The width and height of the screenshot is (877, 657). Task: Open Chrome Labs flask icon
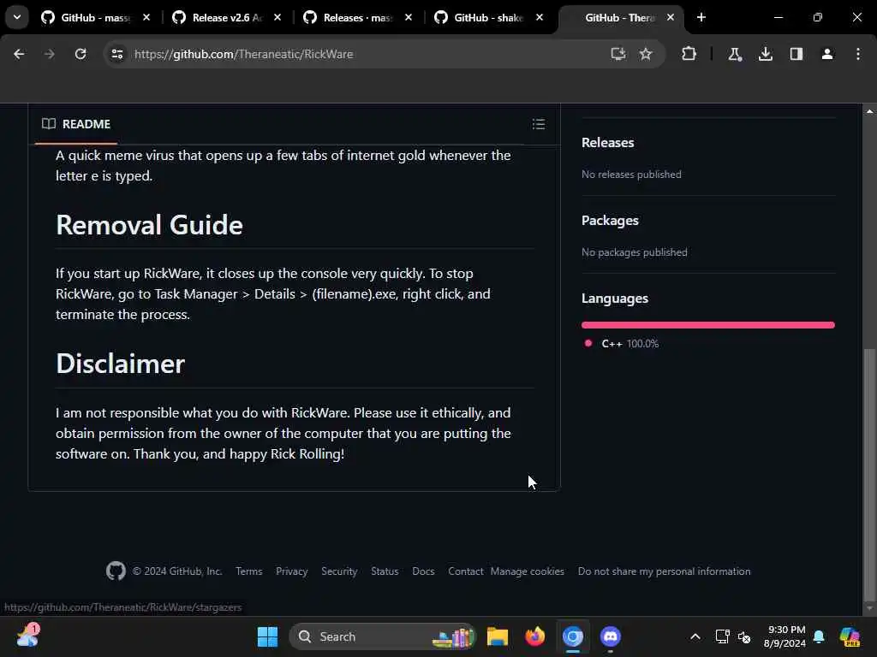(734, 54)
